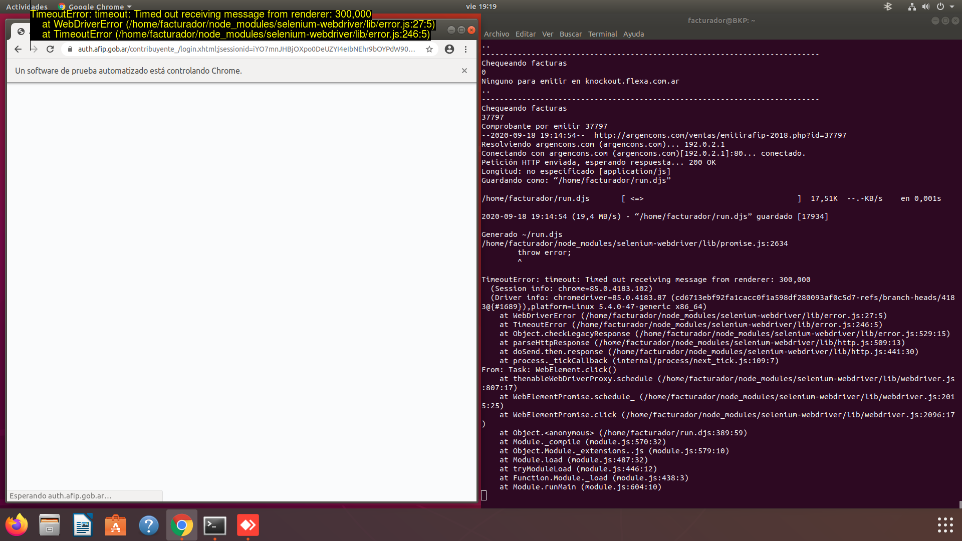The image size is (962, 541).
Task: Click the terminal title facturador@BKP
Action: pos(722,21)
